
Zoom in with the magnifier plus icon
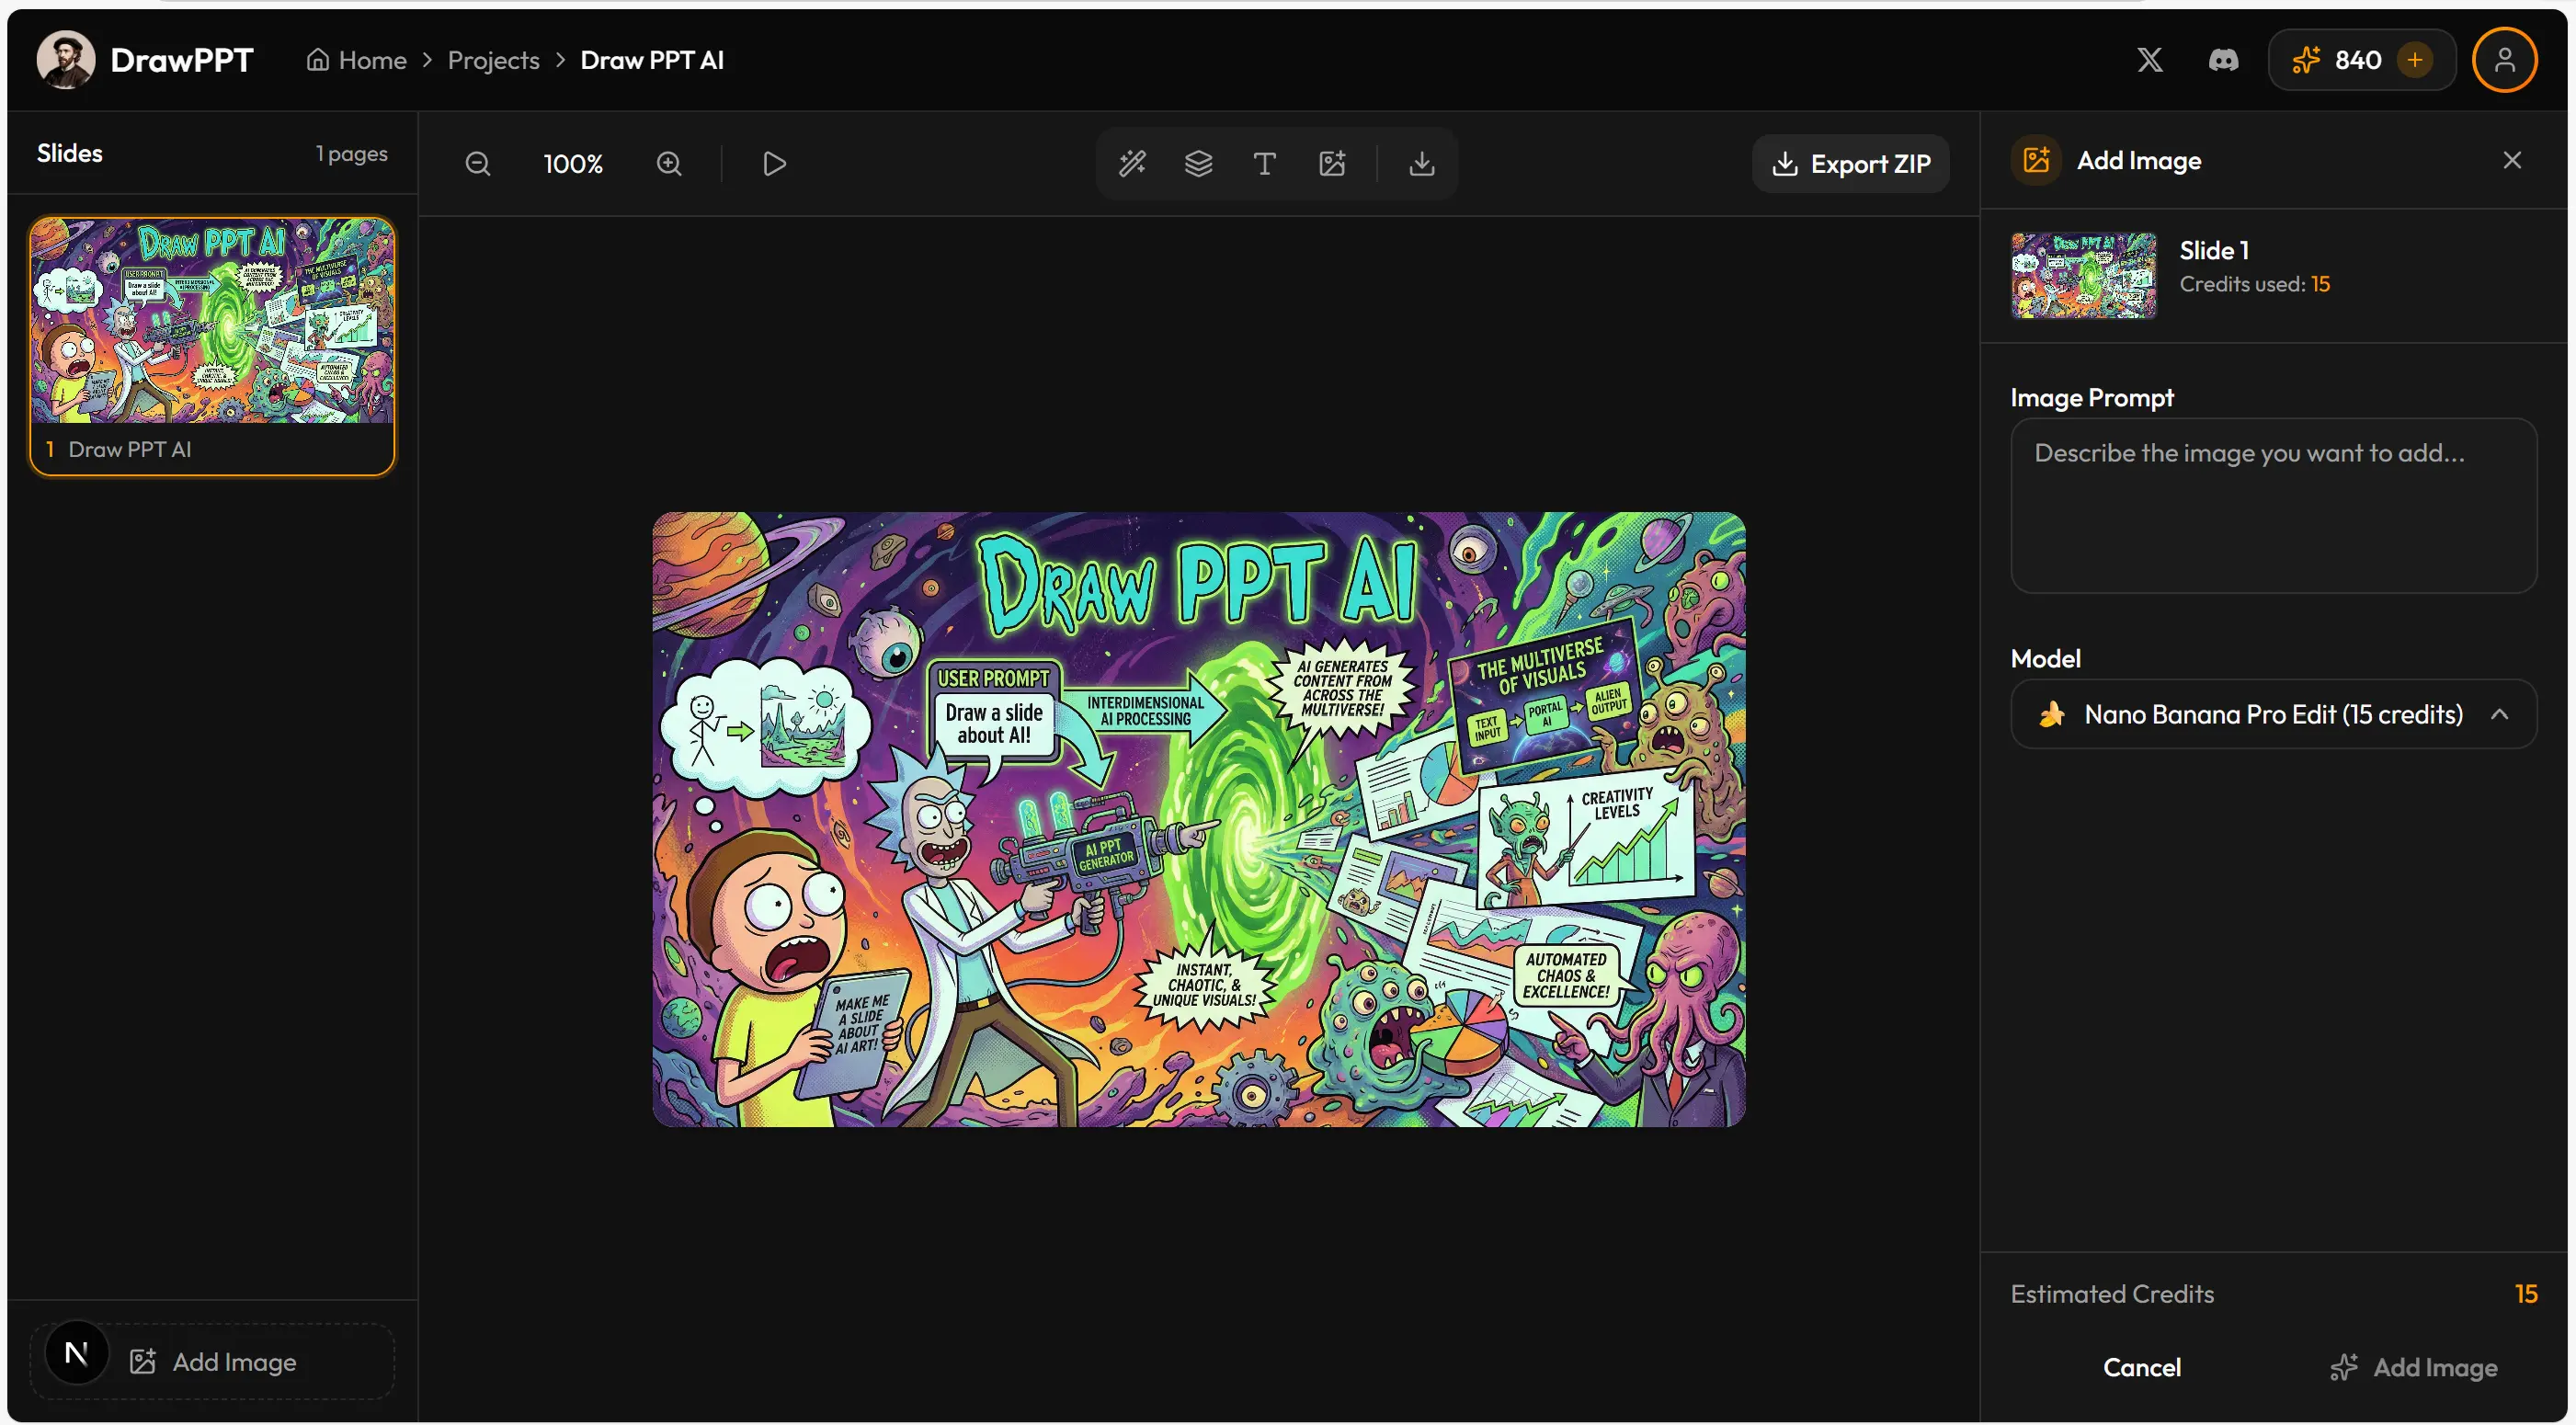pyautogui.click(x=669, y=163)
